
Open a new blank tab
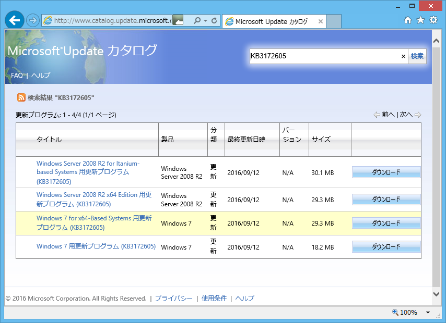pos(333,21)
